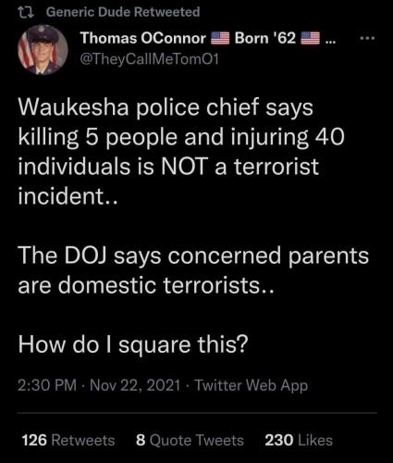Open the three-dot more options menu
This screenshot has height=463, width=393.
click(368, 39)
